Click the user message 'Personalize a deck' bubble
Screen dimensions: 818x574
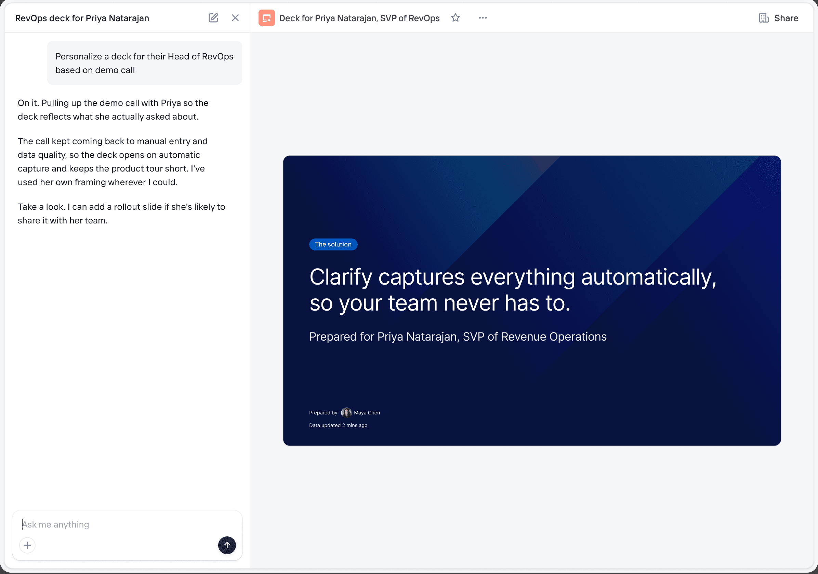click(144, 63)
